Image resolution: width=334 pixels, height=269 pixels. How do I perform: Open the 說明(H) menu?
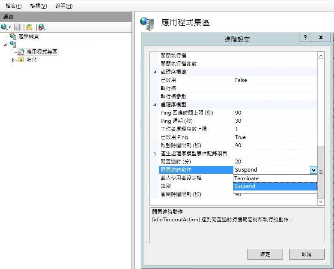click(64, 6)
